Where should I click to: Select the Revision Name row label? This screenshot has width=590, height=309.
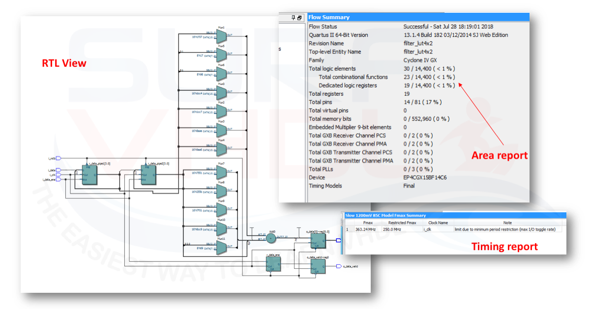326,43
